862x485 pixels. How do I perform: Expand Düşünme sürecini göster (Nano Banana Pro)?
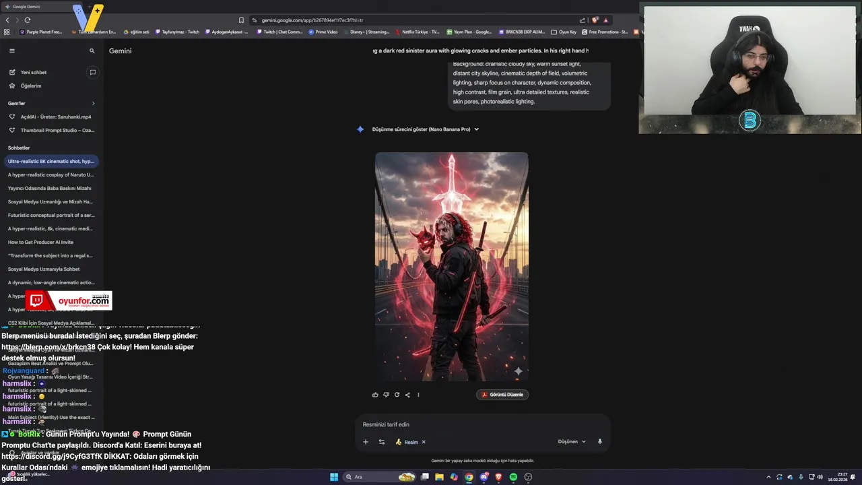click(425, 129)
